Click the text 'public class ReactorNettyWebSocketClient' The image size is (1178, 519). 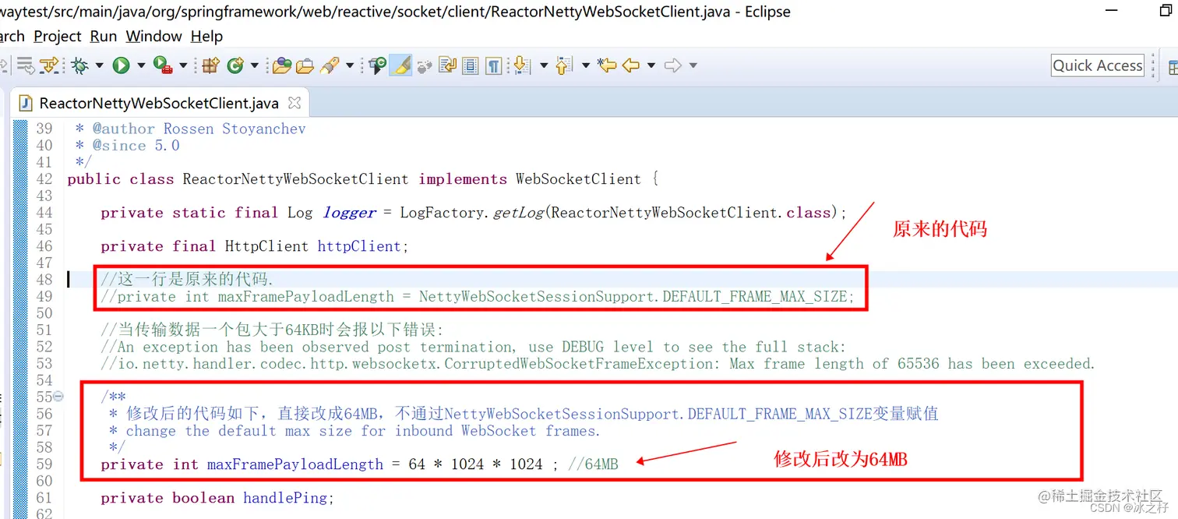click(x=238, y=179)
